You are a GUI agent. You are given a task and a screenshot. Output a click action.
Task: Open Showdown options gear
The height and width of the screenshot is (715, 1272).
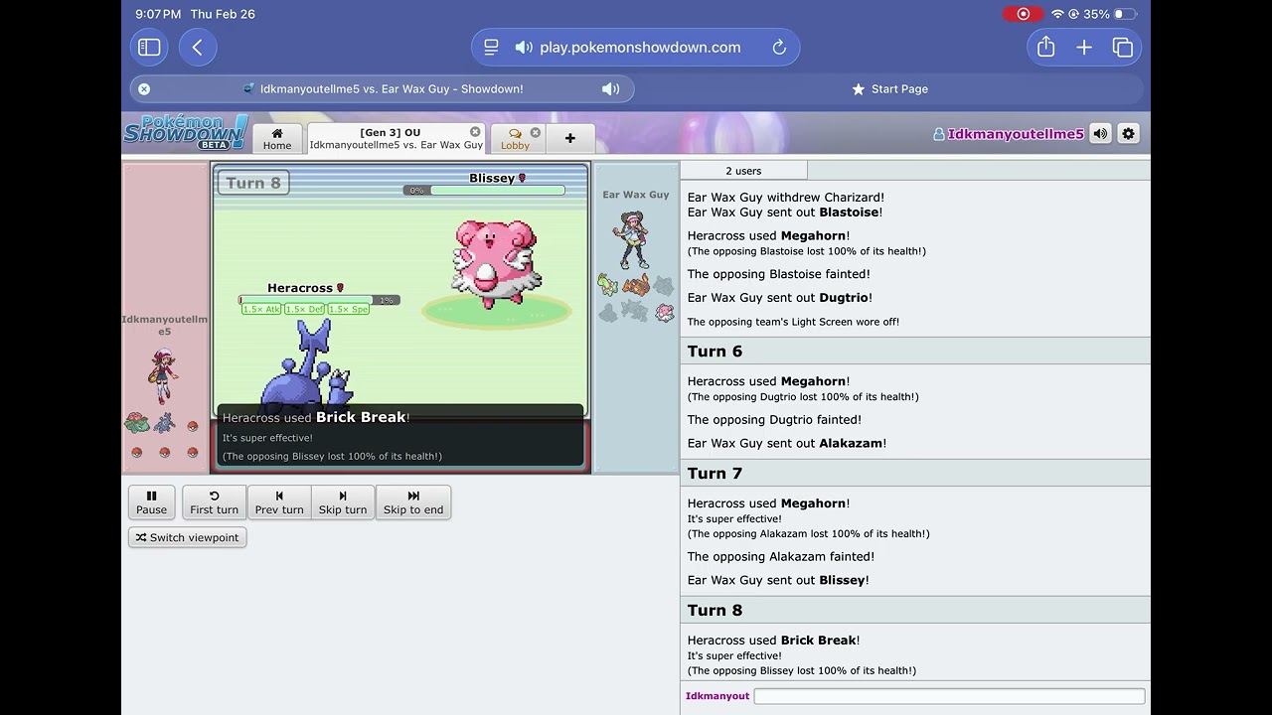[x=1128, y=133]
